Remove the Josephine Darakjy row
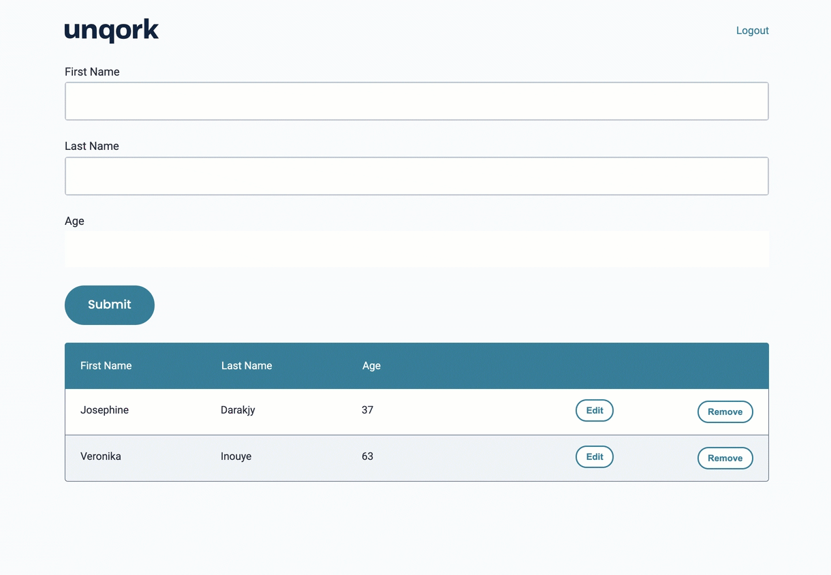The height and width of the screenshot is (575, 831). point(725,412)
